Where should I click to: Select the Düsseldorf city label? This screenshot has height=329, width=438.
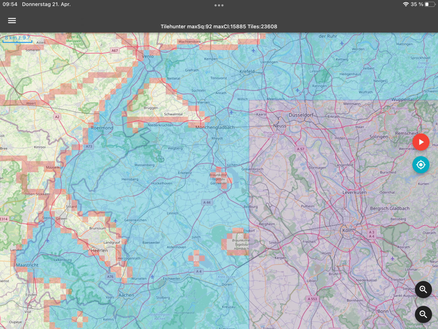[x=301, y=115]
